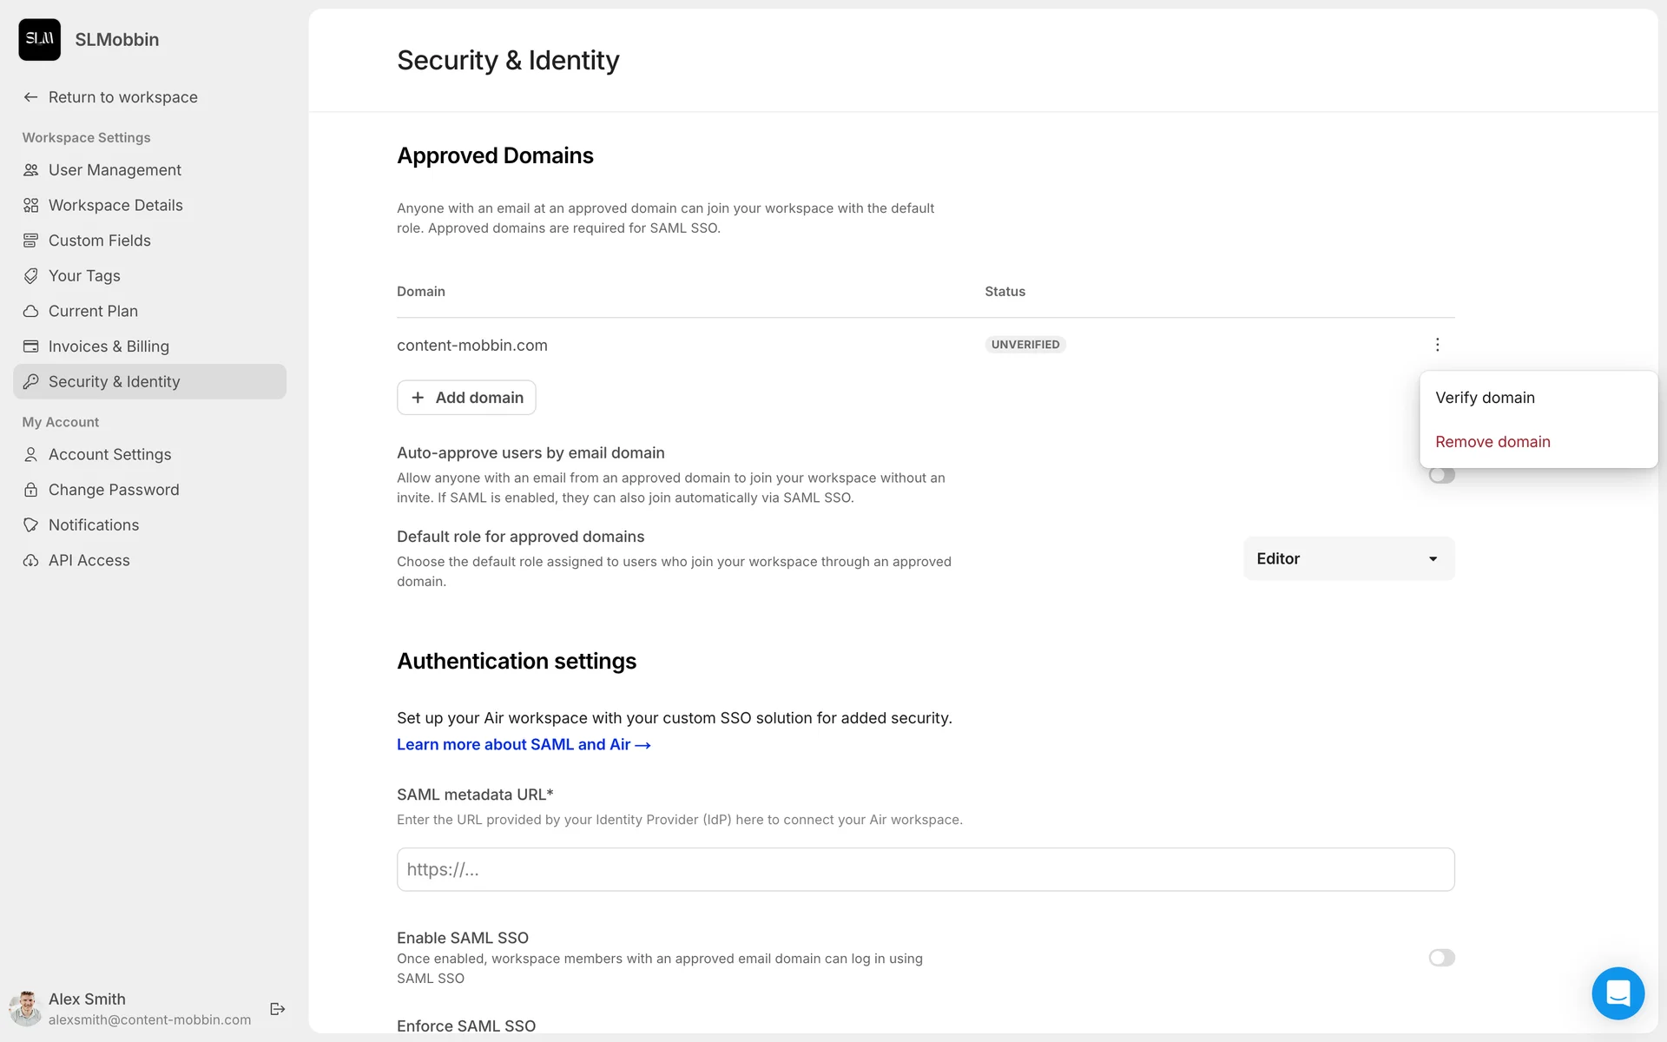Click the SLM workspace logo icon
This screenshot has width=1667, height=1042.
click(39, 39)
